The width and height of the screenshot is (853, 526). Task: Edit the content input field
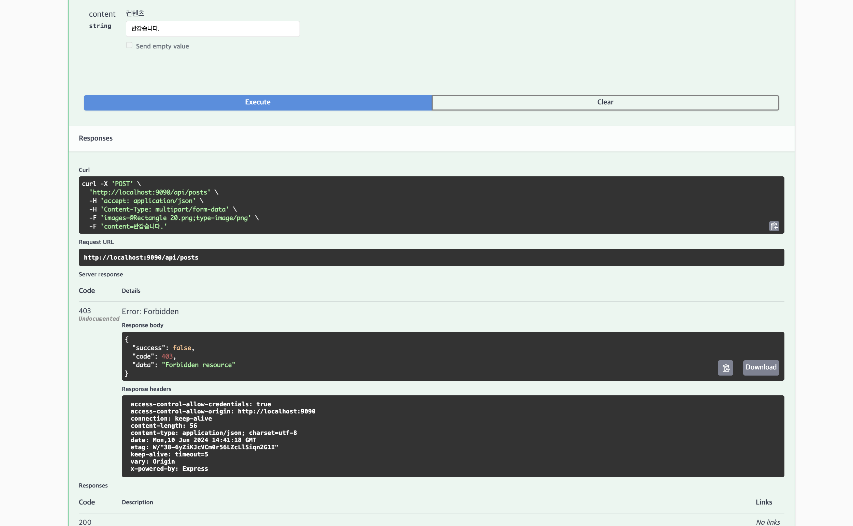pyautogui.click(x=213, y=29)
